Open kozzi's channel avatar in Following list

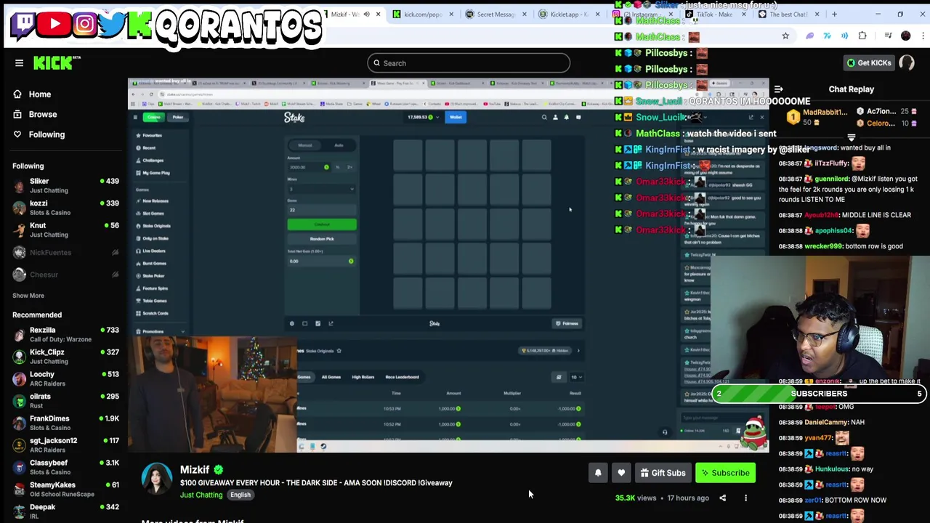pos(19,208)
